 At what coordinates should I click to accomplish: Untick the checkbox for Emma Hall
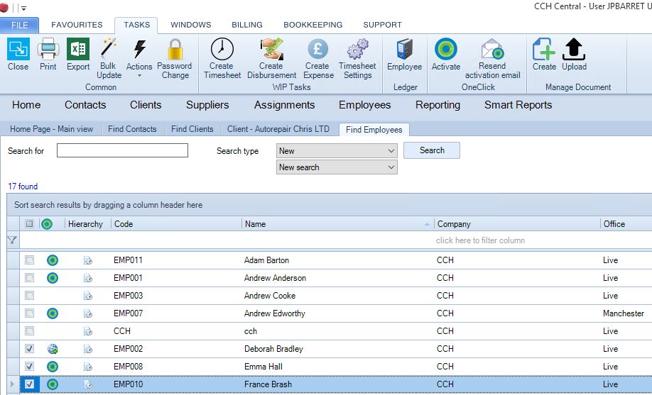[30, 367]
